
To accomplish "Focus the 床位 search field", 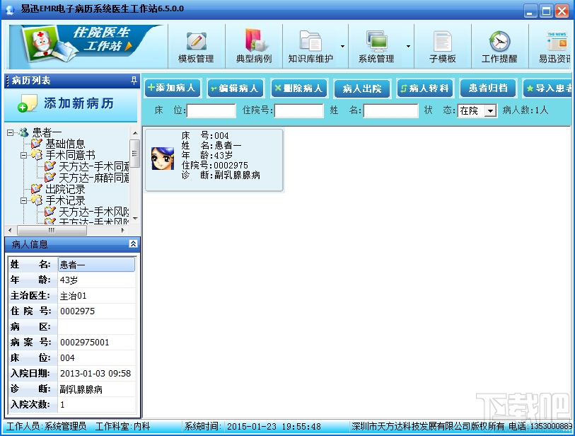I will tap(211, 110).
